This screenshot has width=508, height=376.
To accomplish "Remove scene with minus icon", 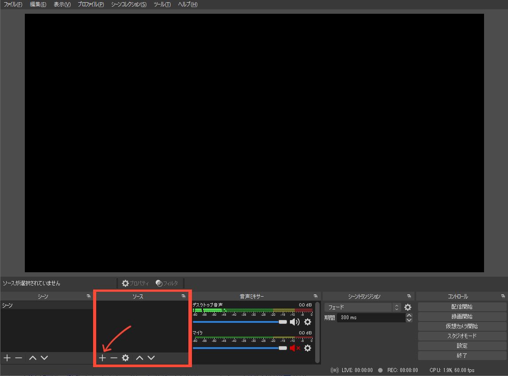I will [x=19, y=358].
